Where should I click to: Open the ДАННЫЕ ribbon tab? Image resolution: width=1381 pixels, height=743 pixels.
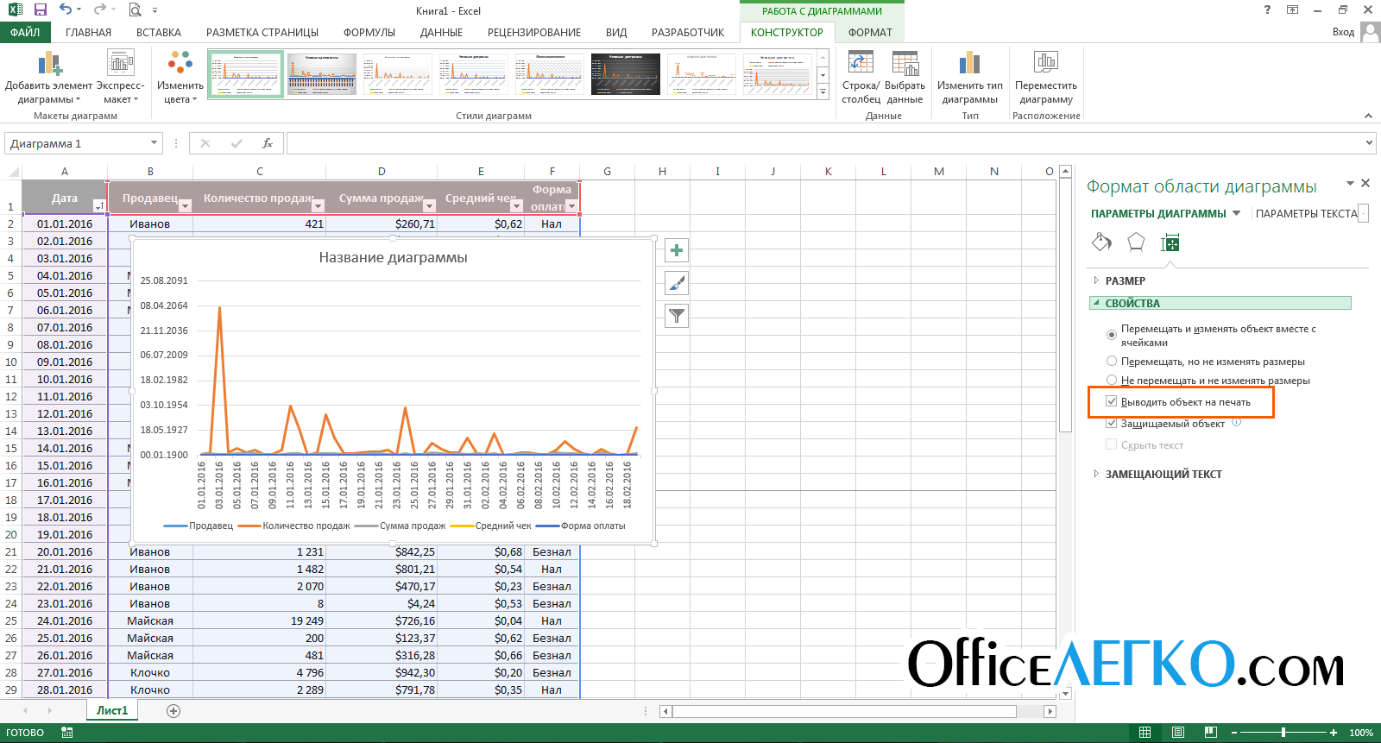pos(441,32)
